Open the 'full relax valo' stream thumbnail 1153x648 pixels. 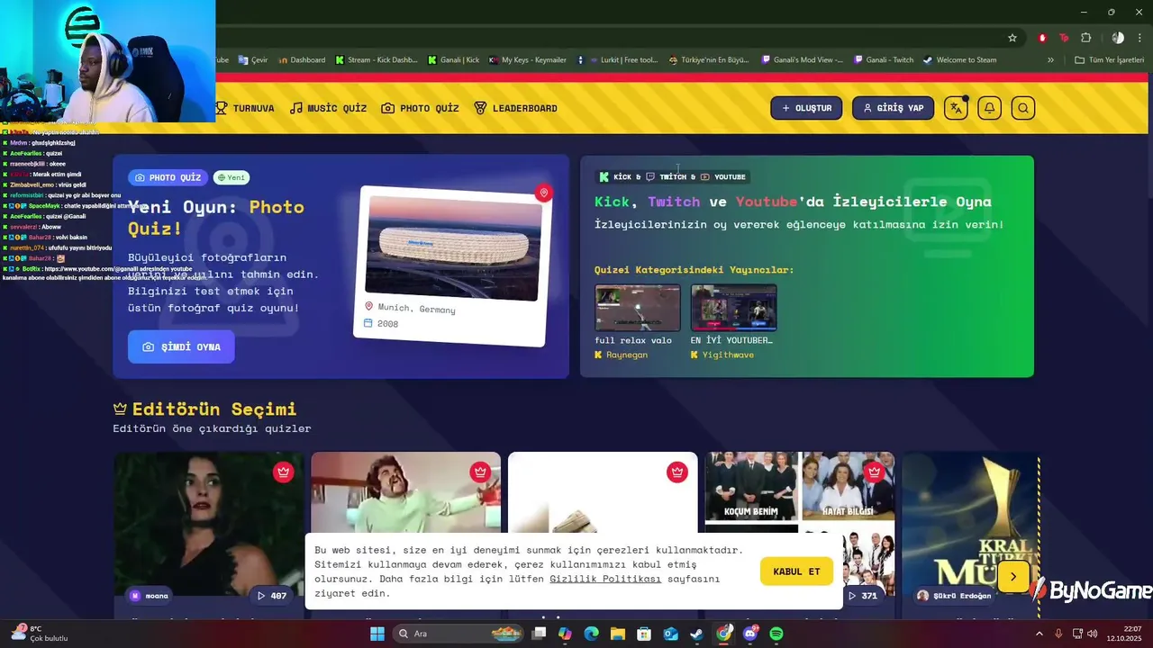(638, 308)
